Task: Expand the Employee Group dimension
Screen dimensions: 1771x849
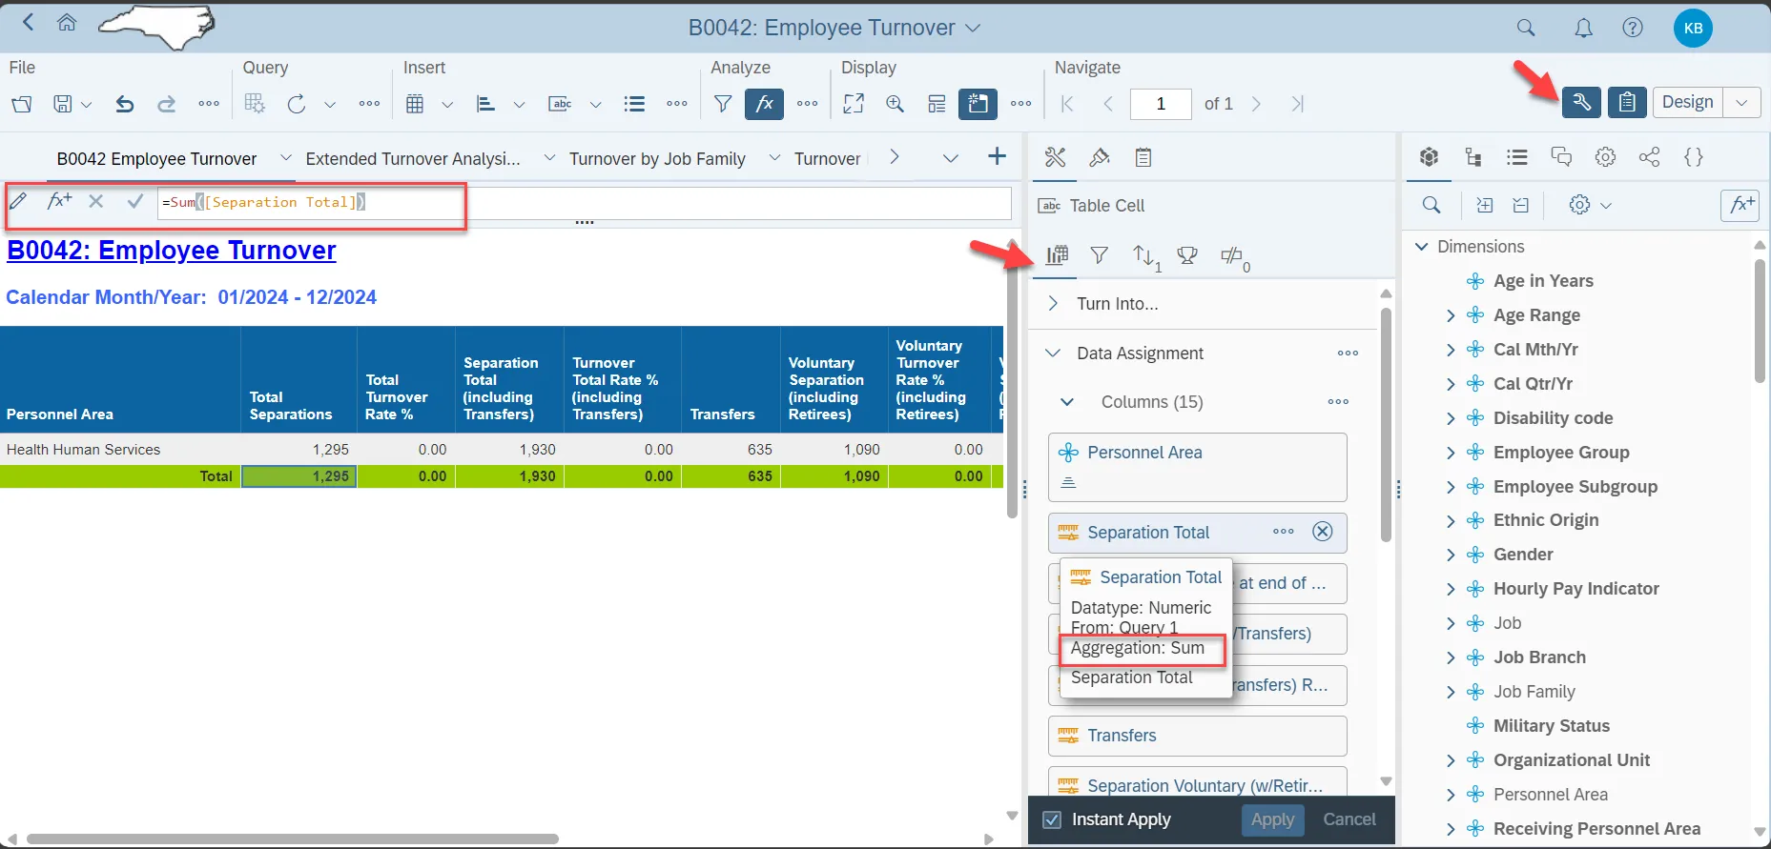Action: (1451, 453)
